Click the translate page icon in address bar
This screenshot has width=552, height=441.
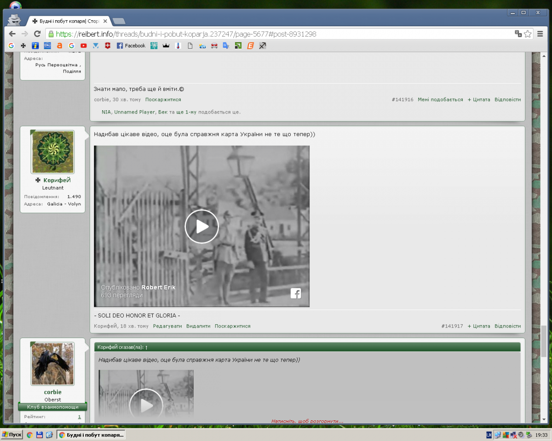pos(518,34)
